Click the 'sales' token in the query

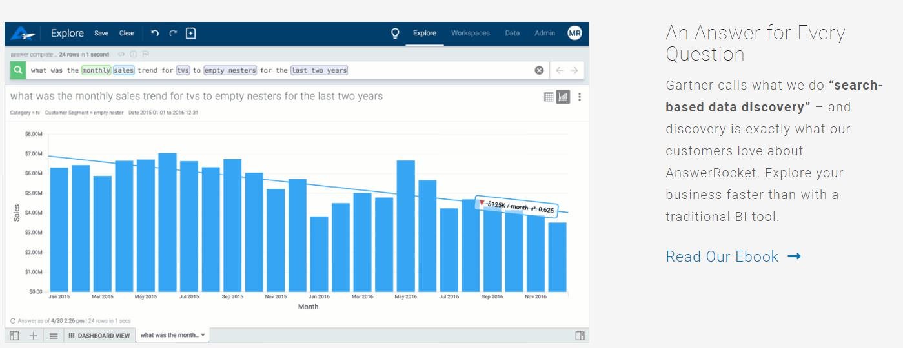tap(124, 70)
